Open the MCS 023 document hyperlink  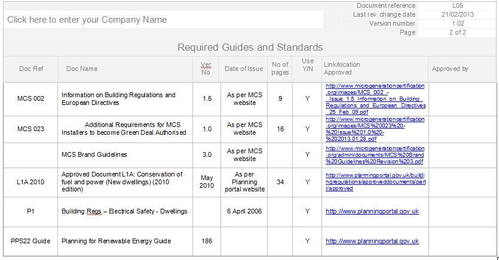pyautogui.click(x=375, y=129)
